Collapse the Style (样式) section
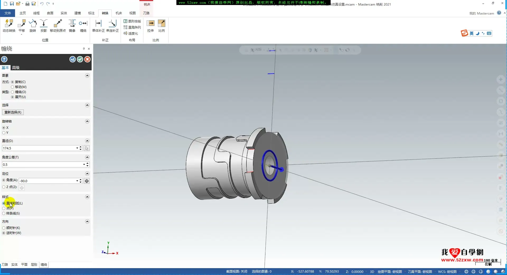This screenshot has height=275, width=507. (87, 197)
